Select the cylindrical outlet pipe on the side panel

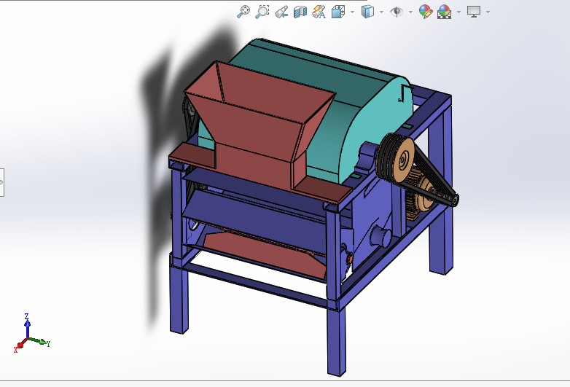(380, 236)
